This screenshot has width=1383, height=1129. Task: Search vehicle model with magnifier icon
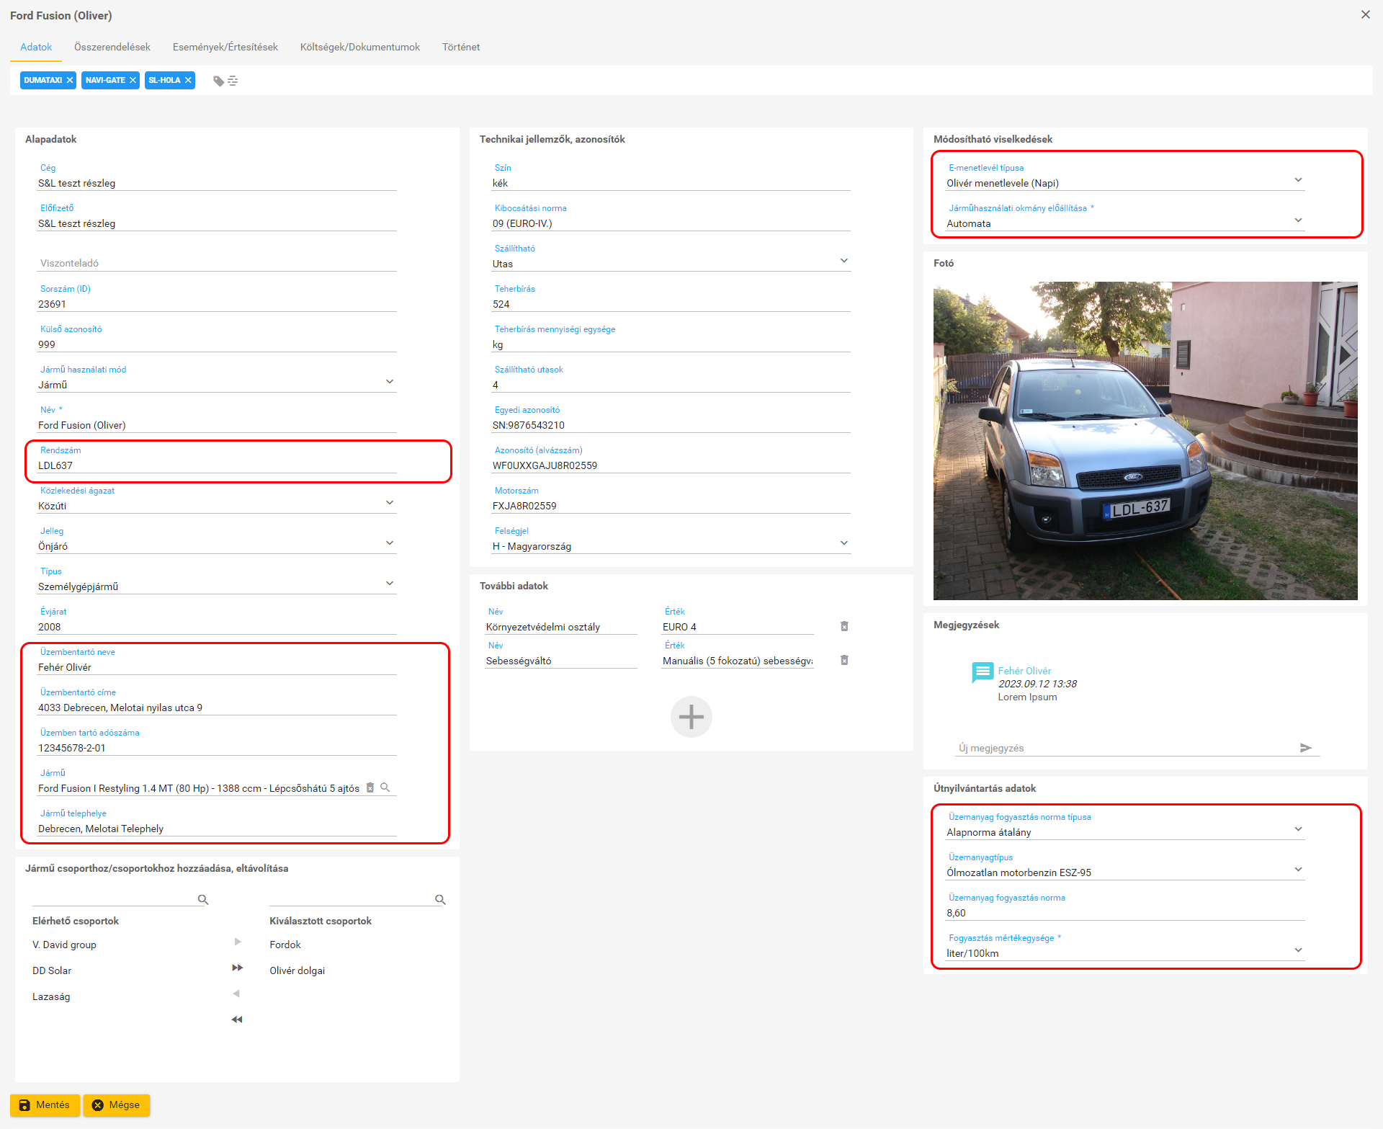tap(385, 787)
